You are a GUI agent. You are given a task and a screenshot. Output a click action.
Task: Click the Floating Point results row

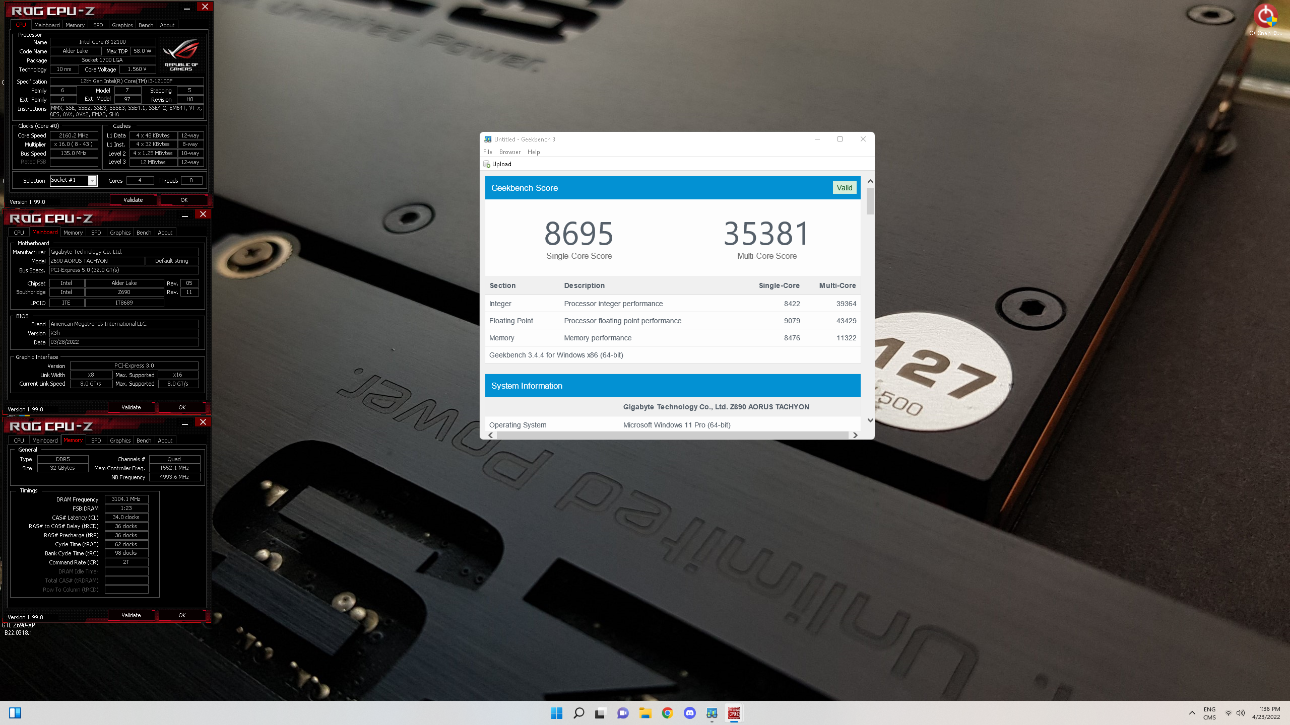[x=673, y=321]
